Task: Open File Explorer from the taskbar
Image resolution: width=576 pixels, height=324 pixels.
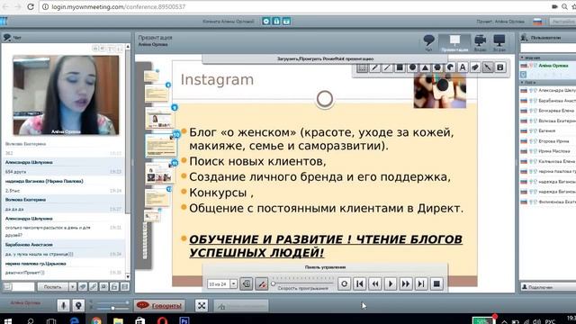Action: (x=118, y=320)
